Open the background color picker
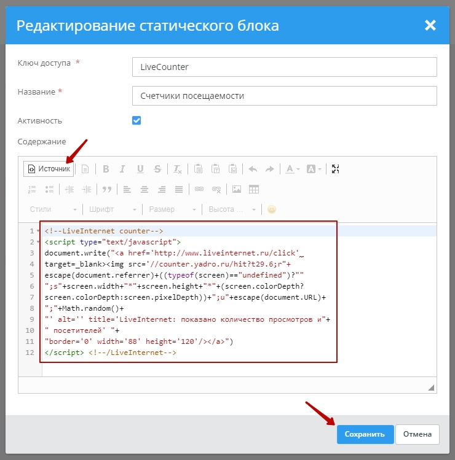The width and height of the screenshot is (455, 460). click(314, 169)
